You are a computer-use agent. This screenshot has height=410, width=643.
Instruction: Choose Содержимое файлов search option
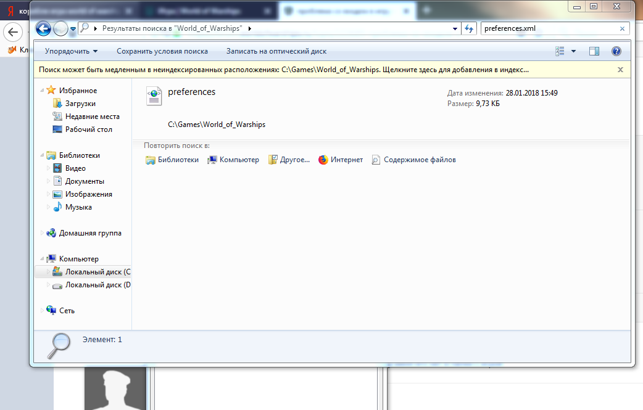[x=414, y=160]
